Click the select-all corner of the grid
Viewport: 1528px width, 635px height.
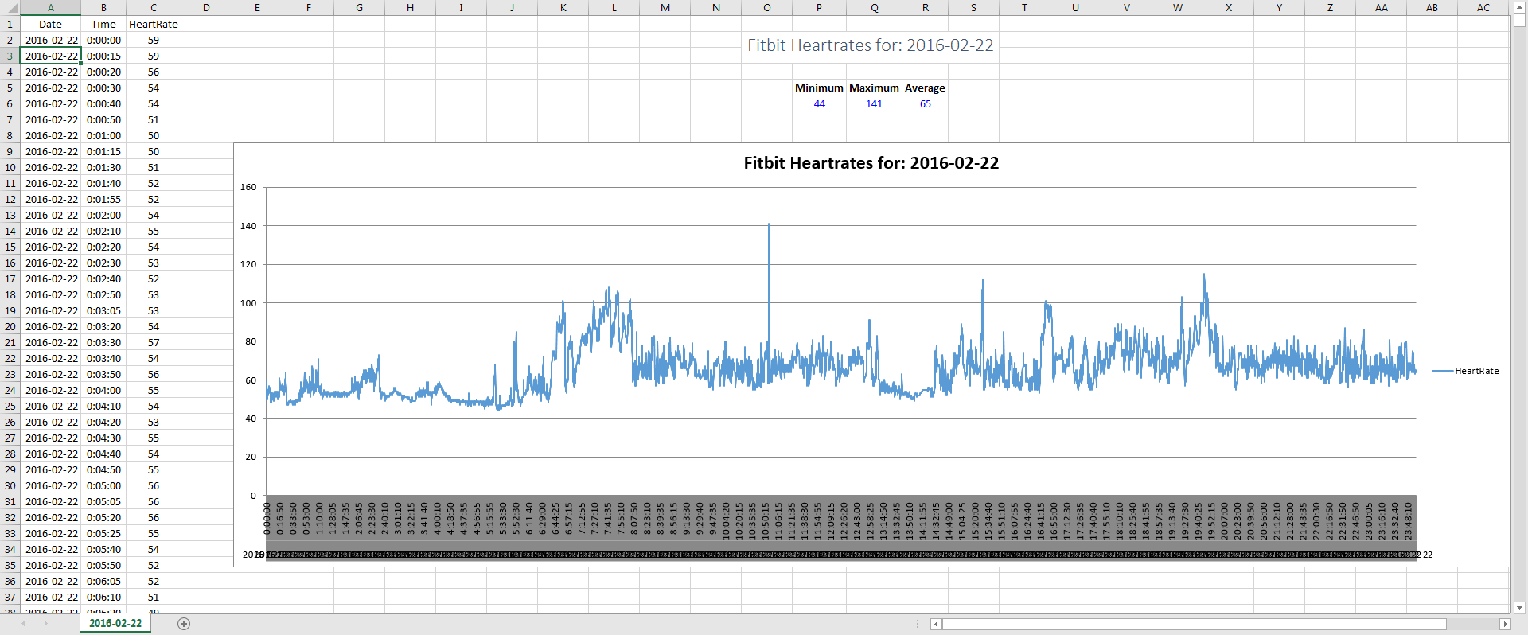[x=10, y=8]
